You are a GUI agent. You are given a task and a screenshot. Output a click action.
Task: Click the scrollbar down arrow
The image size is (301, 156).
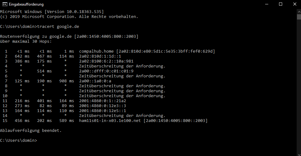pos(299,154)
